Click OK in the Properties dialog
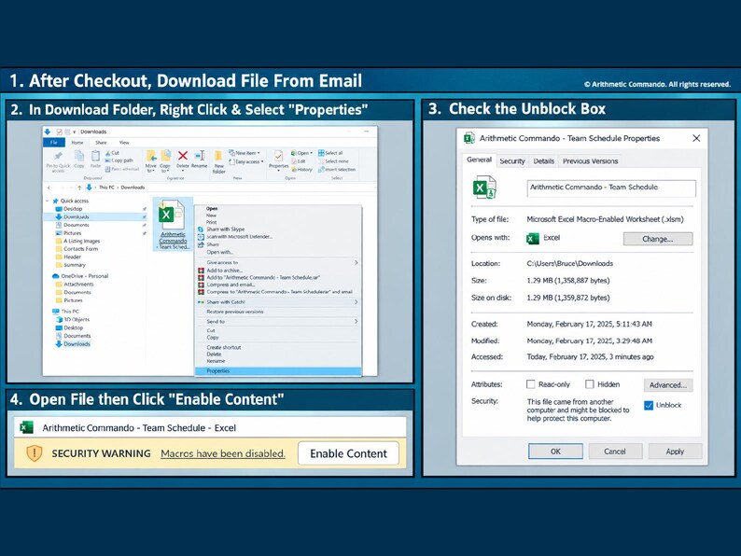 [x=555, y=452]
